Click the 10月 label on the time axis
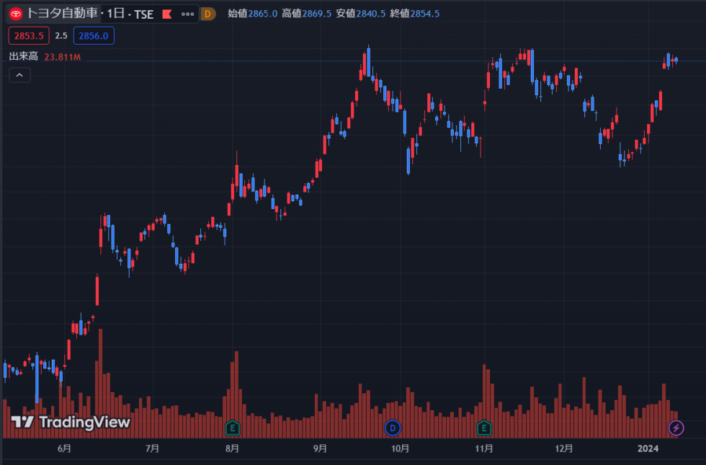 [x=400, y=448]
